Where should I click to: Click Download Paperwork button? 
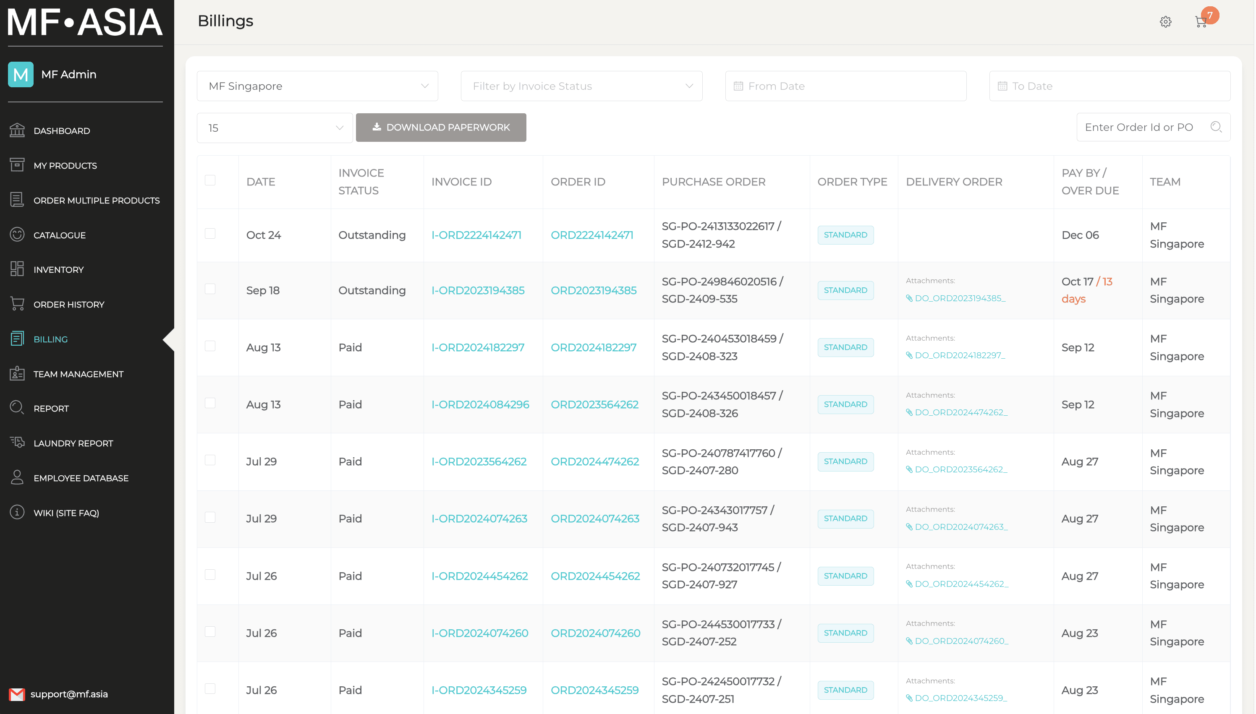[441, 127]
